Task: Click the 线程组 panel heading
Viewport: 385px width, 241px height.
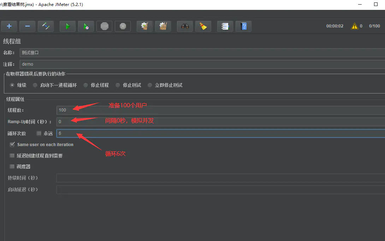Action: (x=12, y=41)
